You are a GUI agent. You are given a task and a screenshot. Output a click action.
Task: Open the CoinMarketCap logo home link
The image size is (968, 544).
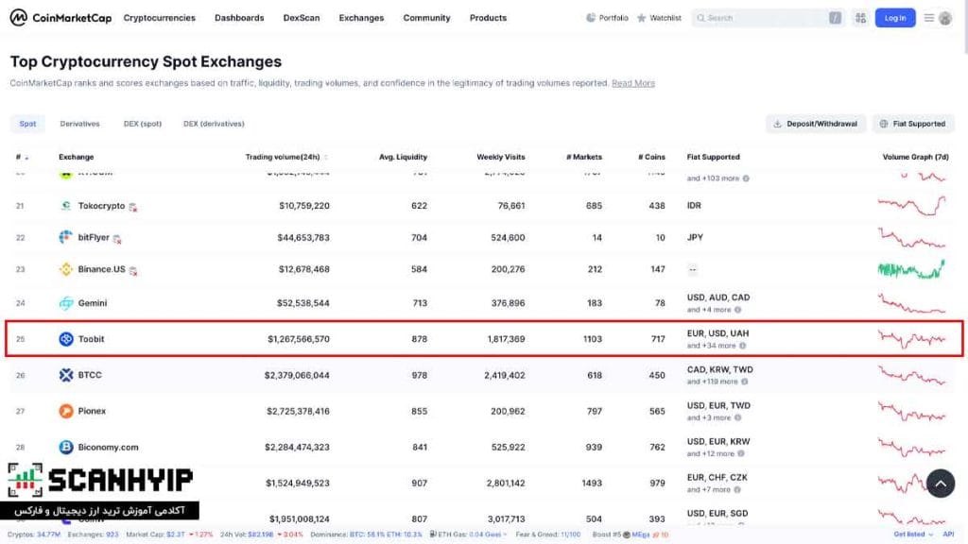click(x=60, y=18)
